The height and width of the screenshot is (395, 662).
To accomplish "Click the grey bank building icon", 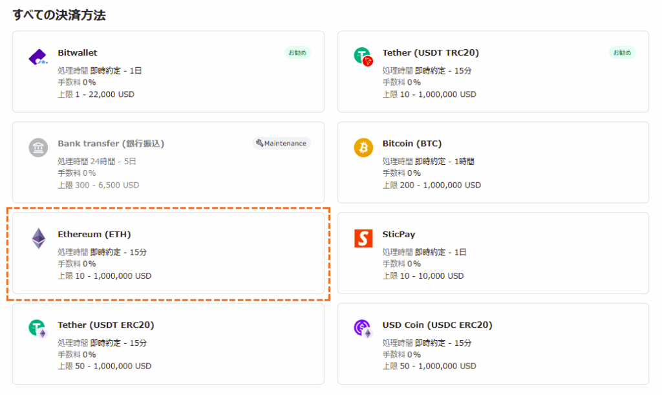I will click(x=38, y=147).
